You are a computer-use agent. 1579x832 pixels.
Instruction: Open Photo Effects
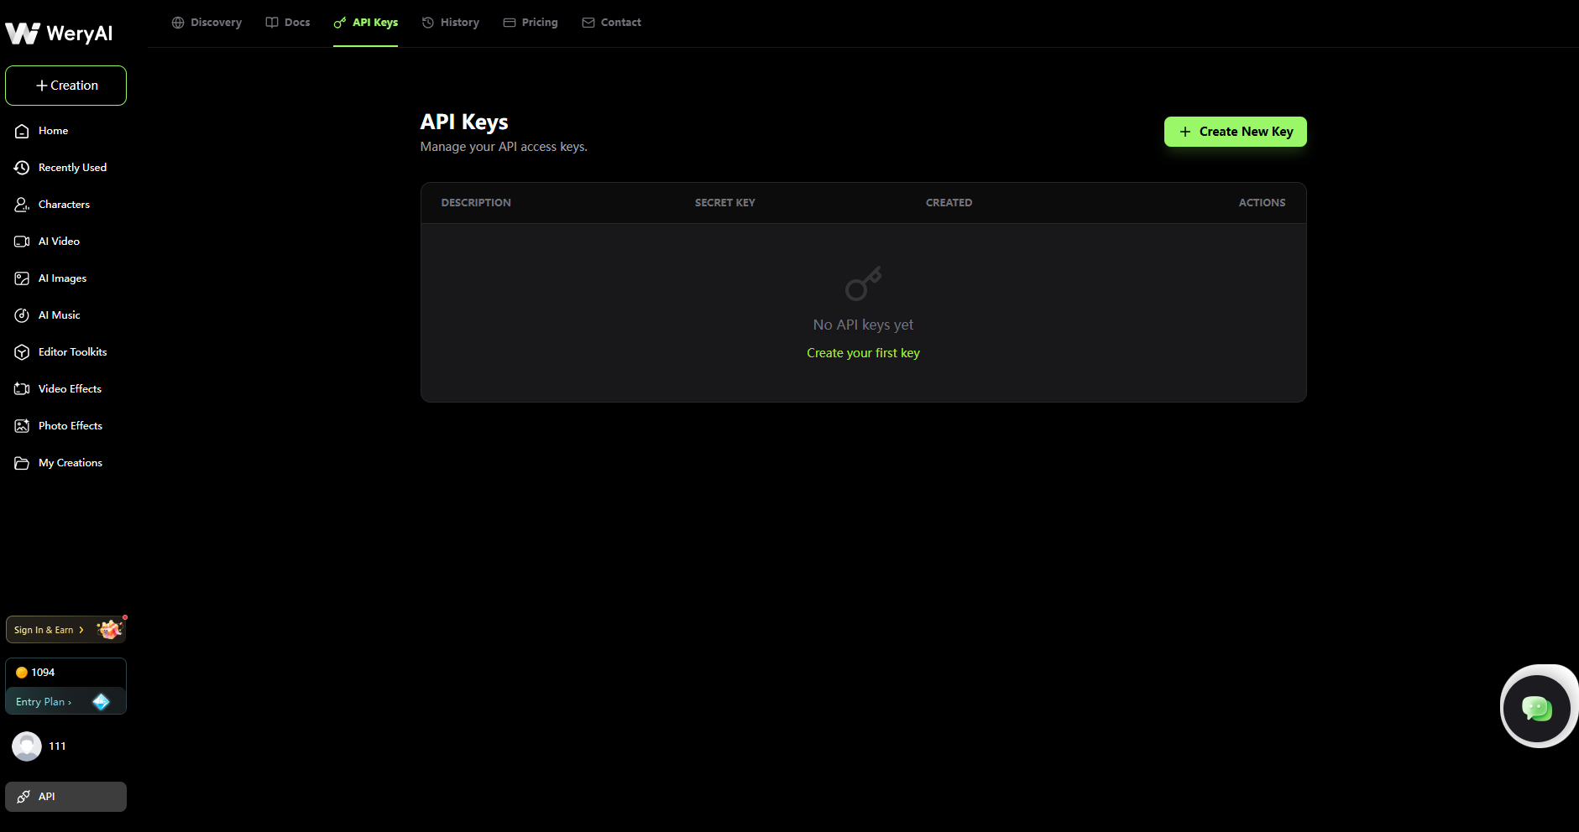(70, 425)
